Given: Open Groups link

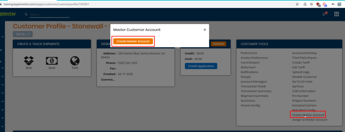Looking at the screenshot, I should [x=246, y=77].
